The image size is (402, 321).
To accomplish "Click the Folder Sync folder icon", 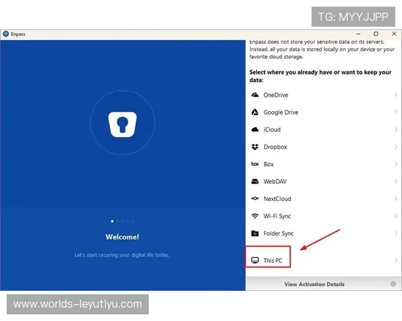I will [x=255, y=234].
